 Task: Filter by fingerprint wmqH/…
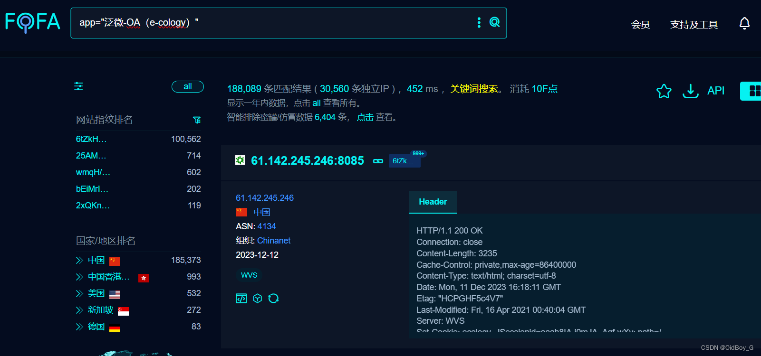93,172
